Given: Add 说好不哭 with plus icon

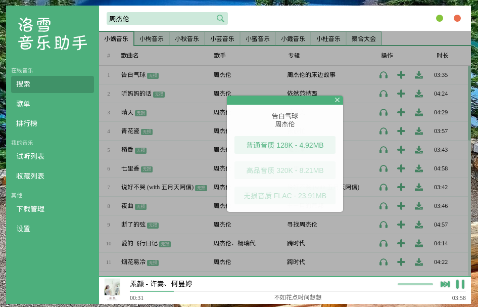Looking at the screenshot, I should tap(401, 187).
